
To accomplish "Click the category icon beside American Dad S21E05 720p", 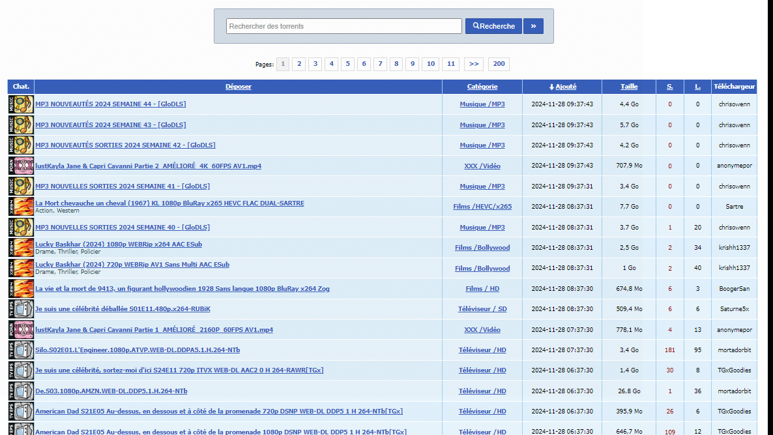I will pyautogui.click(x=21, y=412).
